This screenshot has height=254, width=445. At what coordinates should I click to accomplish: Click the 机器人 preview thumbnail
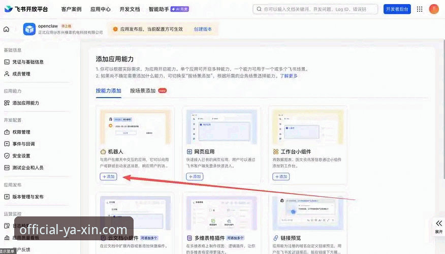pos(135,127)
